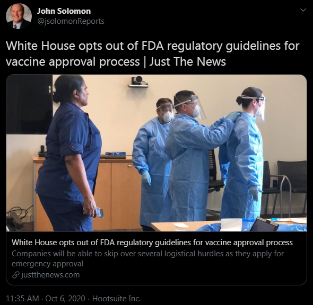
Task: Click the card headline about FDA regulatory guidelines
Action: point(152,243)
